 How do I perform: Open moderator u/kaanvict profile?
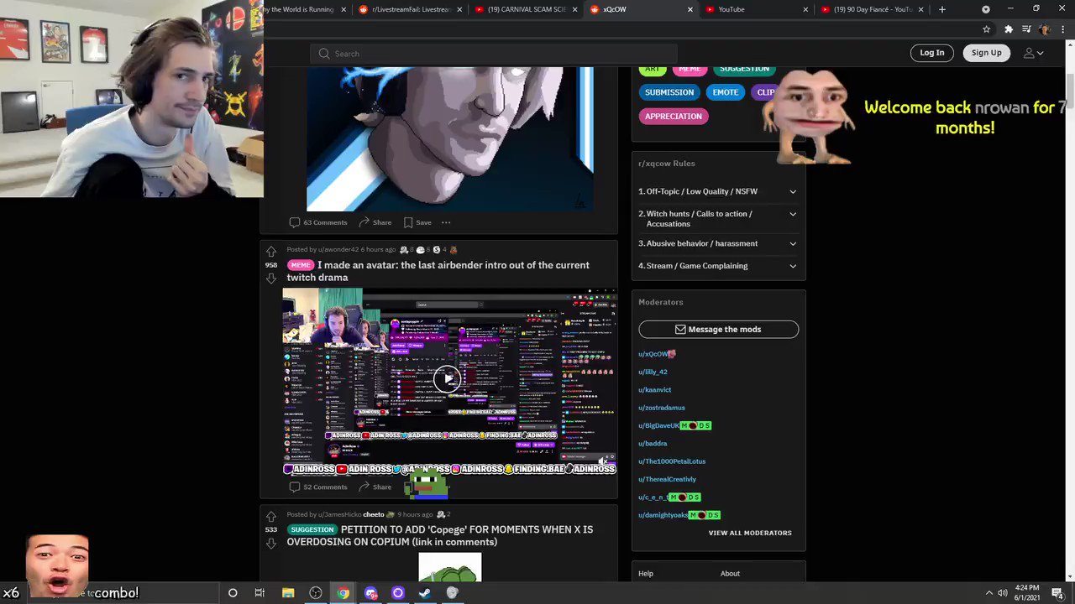point(654,390)
